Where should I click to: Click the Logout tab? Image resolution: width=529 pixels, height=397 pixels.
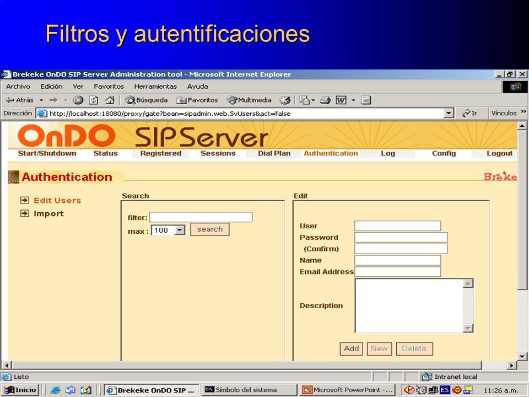coord(500,153)
